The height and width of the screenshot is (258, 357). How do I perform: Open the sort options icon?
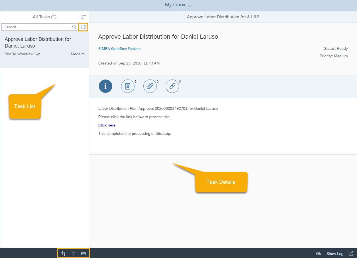tap(63, 253)
